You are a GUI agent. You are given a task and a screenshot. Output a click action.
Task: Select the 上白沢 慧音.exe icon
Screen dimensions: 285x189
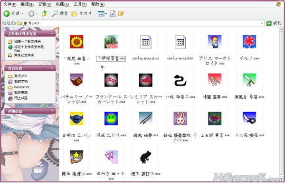(215, 119)
